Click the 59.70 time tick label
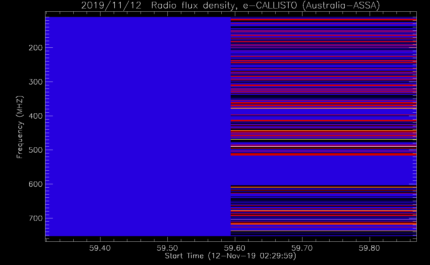The height and width of the screenshot is (265, 430). [x=302, y=248]
